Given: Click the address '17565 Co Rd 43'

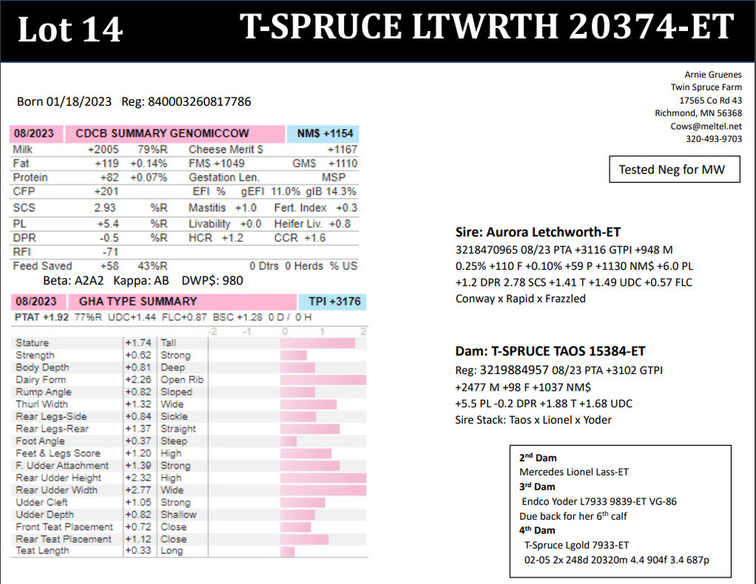Looking at the screenshot, I should click(x=711, y=100).
